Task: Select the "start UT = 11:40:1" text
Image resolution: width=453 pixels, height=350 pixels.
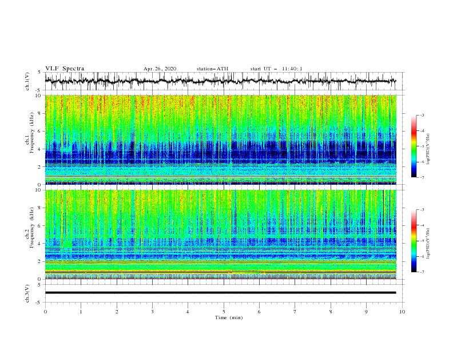Action: 276,69
